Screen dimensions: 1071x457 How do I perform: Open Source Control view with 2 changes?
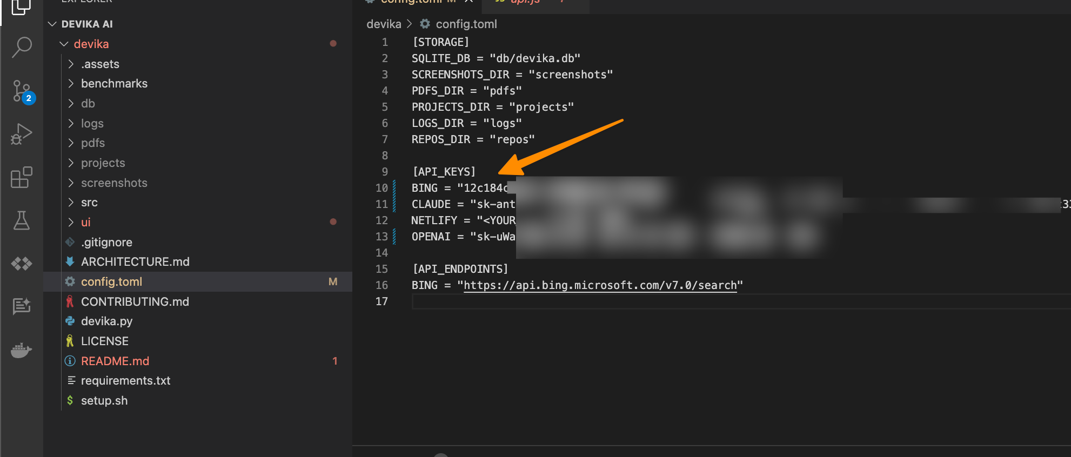pyautogui.click(x=22, y=91)
